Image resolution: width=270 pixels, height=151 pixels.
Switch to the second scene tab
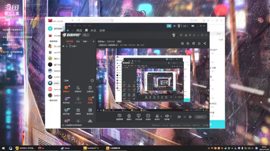click(x=78, y=41)
